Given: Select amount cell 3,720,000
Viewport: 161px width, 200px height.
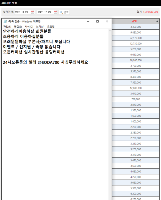Looking at the screenshot, I should click(x=136, y=66).
